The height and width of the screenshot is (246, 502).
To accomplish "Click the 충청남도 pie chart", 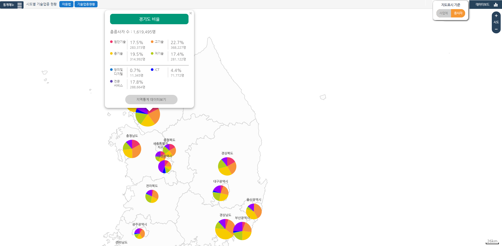I will pyautogui.click(x=132, y=149).
